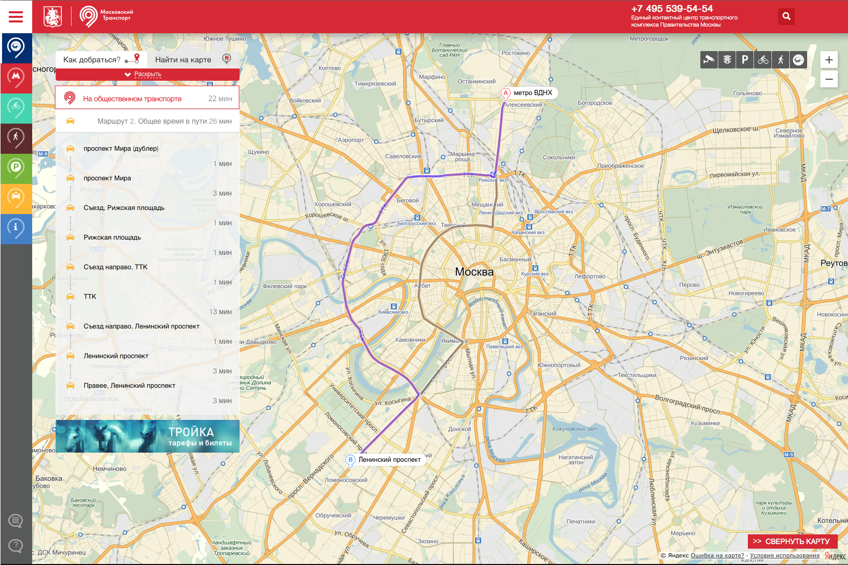848x565 pixels.
Task: Toggle ground transport map layer
Action: tap(798, 60)
